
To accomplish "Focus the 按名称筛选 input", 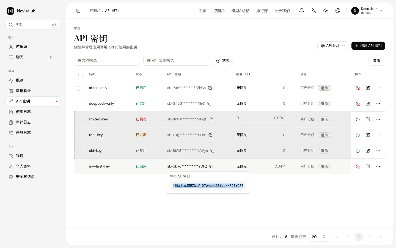I will (107, 61).
